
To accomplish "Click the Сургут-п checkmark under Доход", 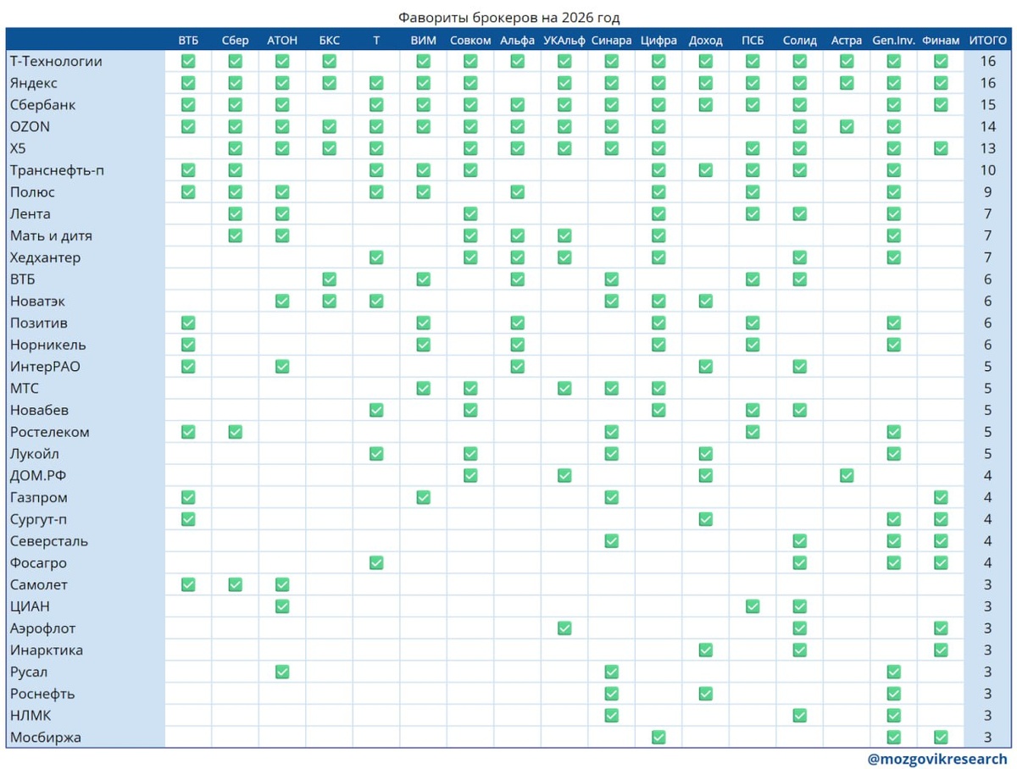I will [x=706, y=519].
